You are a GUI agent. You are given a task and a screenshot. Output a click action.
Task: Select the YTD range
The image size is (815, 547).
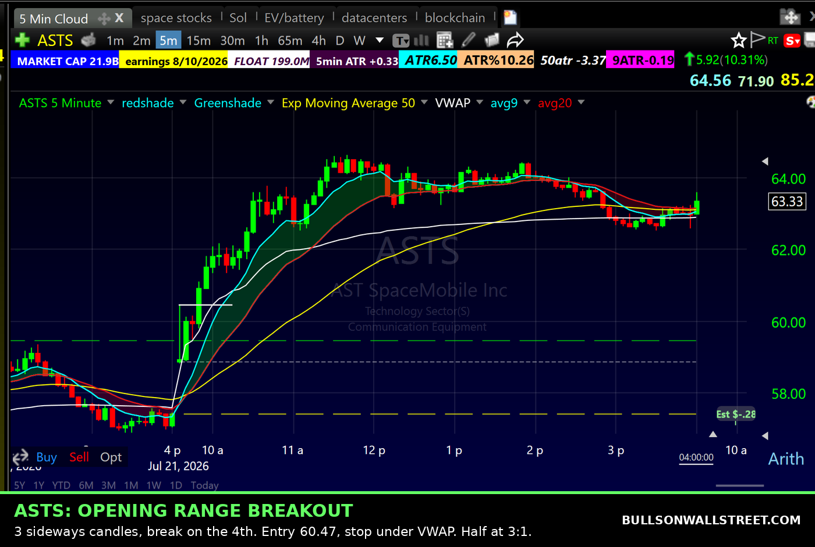(61, 485)
